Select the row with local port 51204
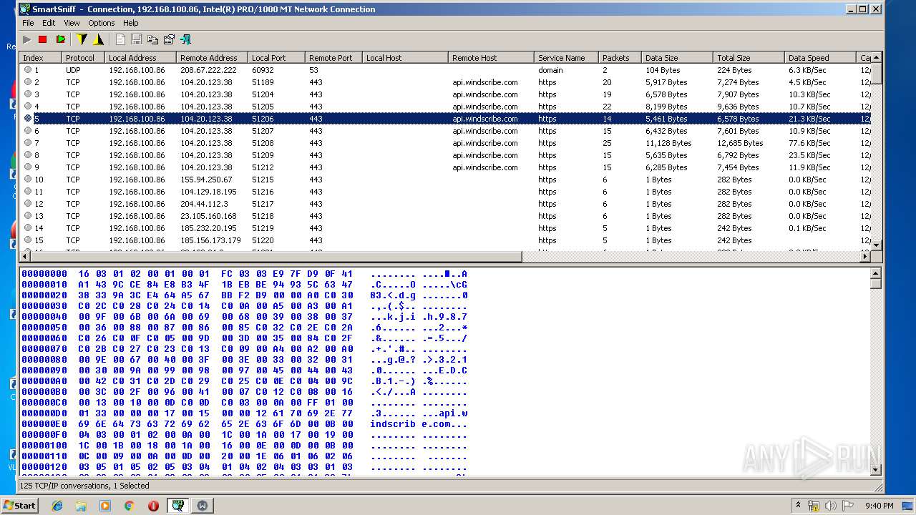 (x=445, y=94)
